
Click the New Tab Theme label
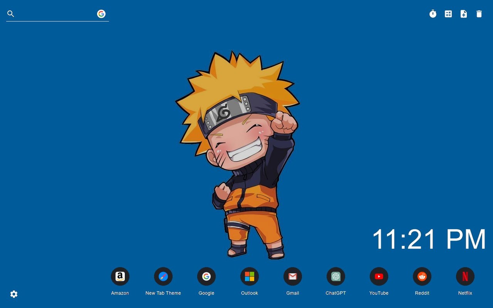163,293
